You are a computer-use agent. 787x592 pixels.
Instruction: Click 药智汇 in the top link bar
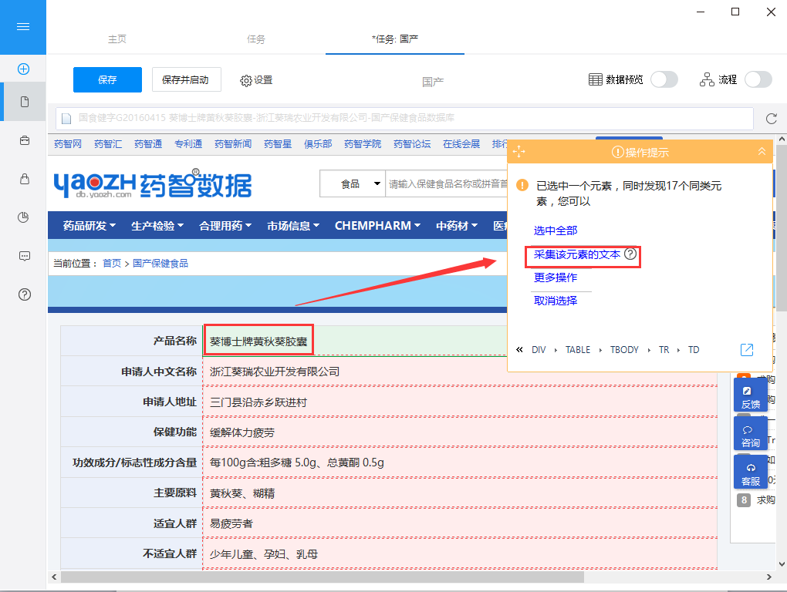tap(108, 144)
